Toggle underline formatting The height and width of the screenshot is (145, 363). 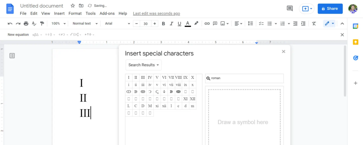click(179, 23)
